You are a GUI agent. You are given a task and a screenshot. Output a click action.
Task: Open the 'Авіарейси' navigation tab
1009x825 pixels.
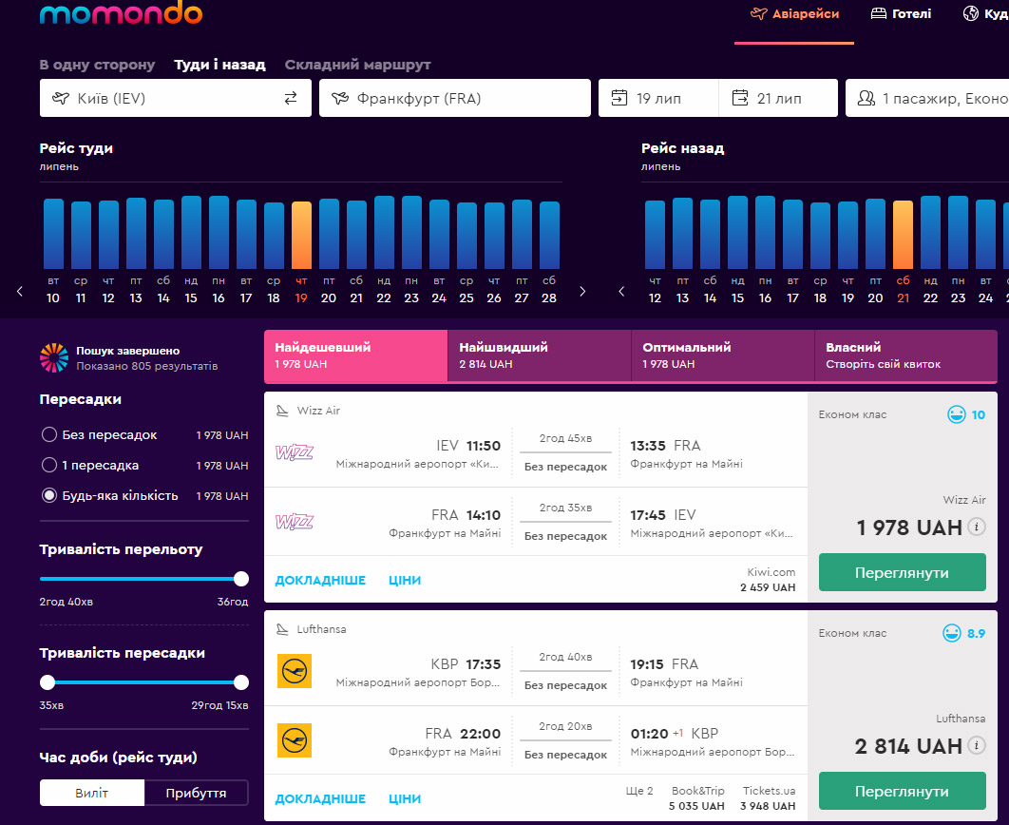[x=794, y=13]
